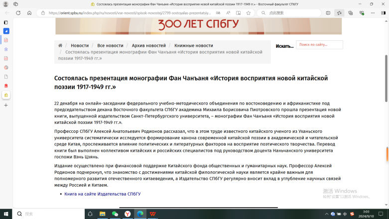This screenshot has height=219, width=389.
Task: Switch to the blank page vertical tab
Action: click(6, 77)
